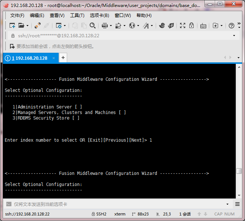Open the 窗口(W) menu
Viewport: 245px width, 221px height.
point(122,15)
